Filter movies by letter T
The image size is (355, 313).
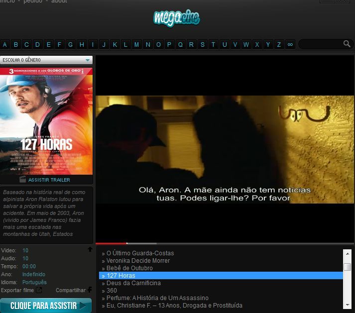pos(213,44)
